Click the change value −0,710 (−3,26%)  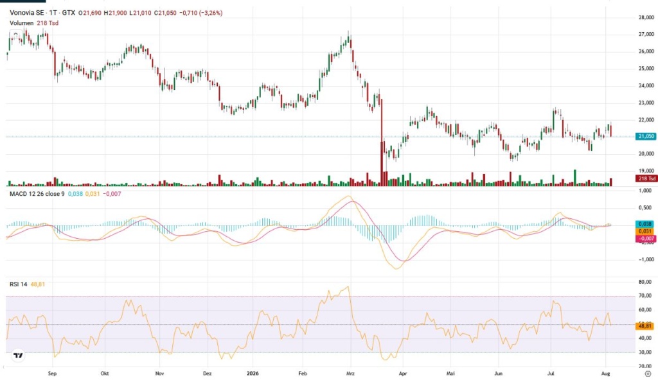coord(201,13)
